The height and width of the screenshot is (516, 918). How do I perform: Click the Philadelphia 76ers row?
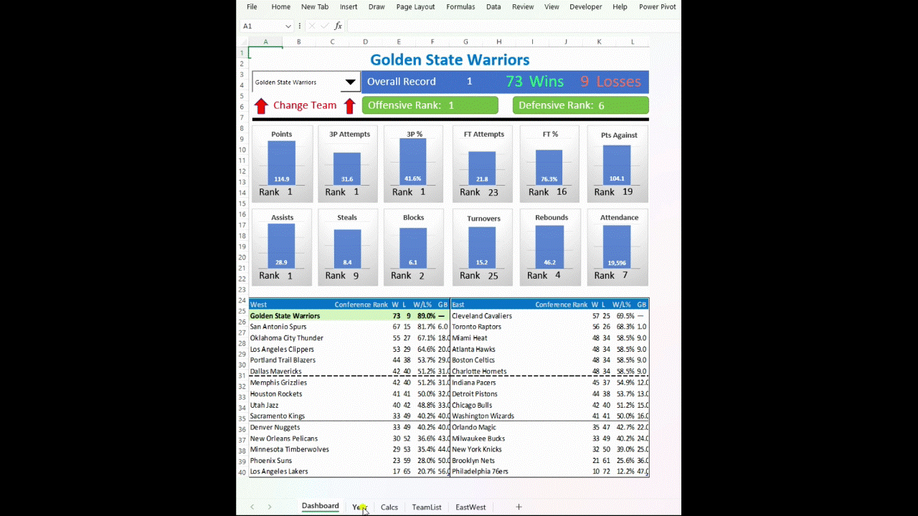tap(550, 472)
